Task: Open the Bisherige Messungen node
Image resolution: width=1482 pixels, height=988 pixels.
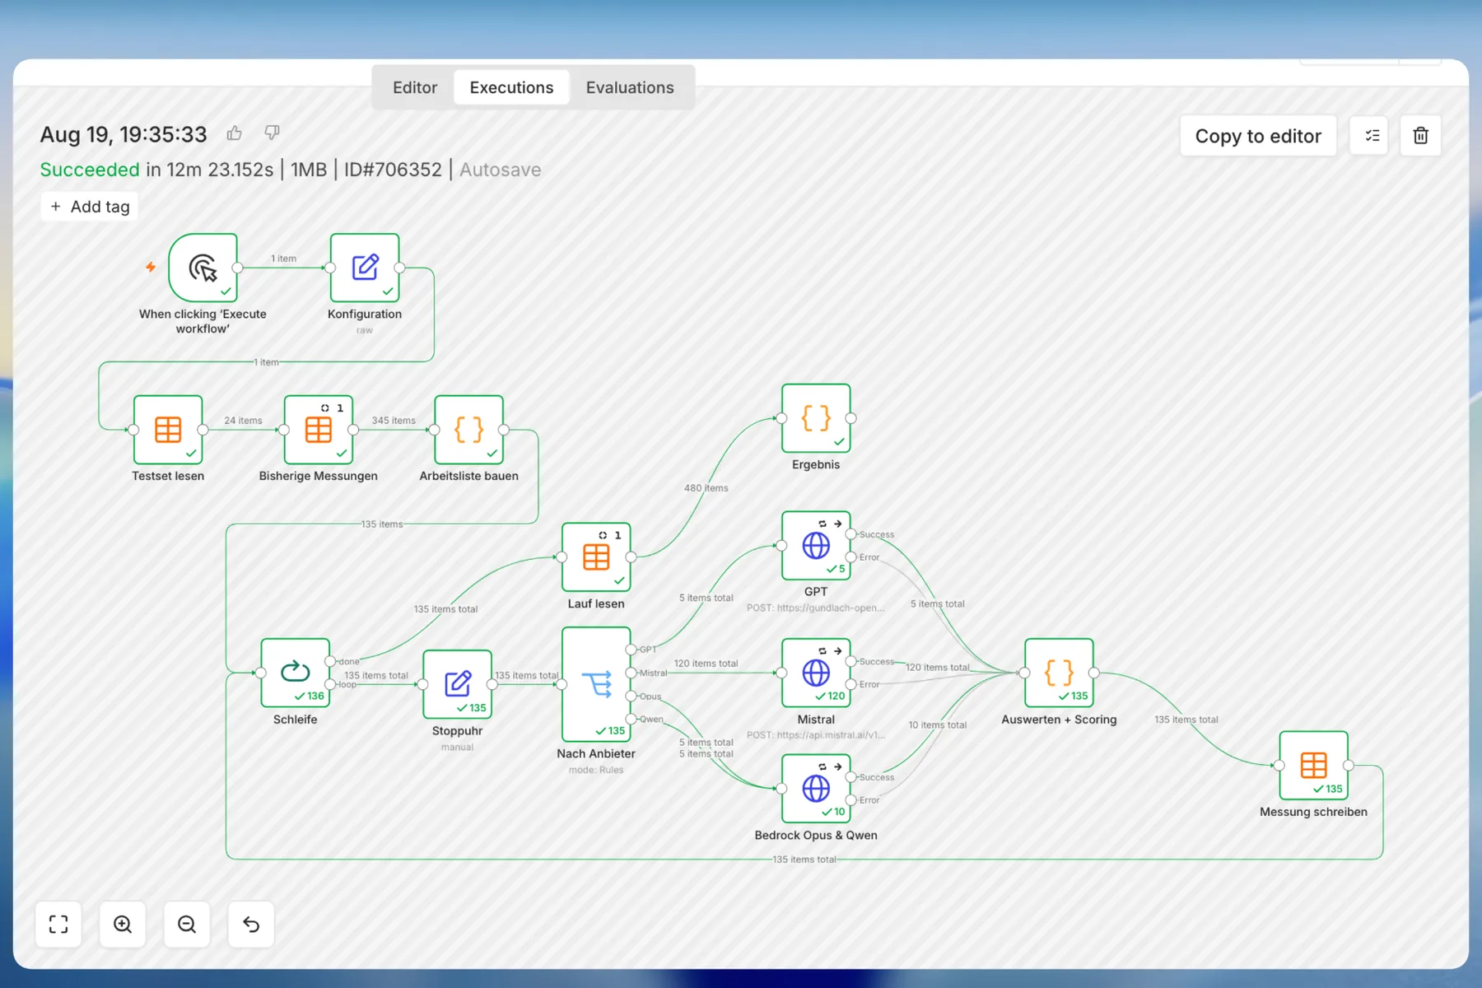Action: coord(319,430)
